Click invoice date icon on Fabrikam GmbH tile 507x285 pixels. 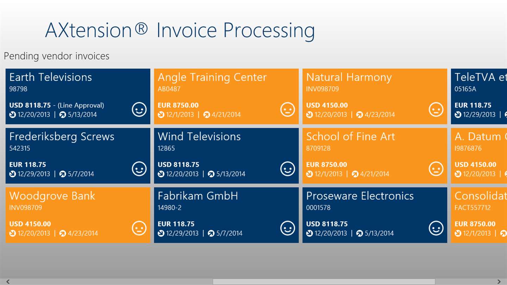click(x=161, y=233)
